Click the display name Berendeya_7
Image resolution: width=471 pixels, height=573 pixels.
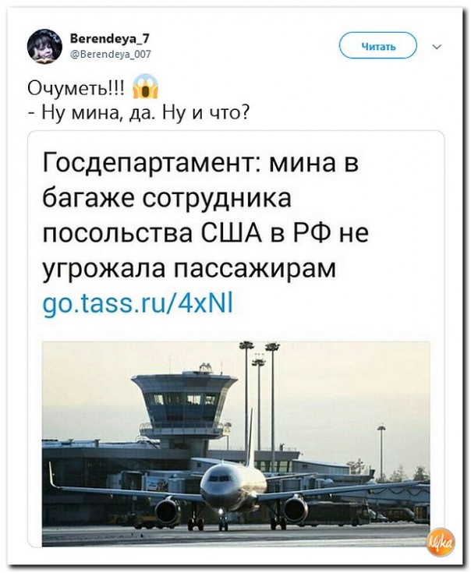tap(100, 39)
